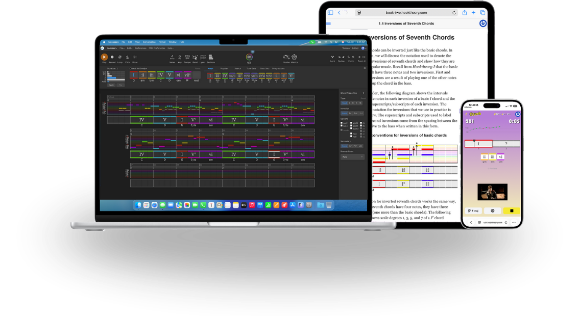
Task: Open the Mixer panel icon
Action: 135,57
